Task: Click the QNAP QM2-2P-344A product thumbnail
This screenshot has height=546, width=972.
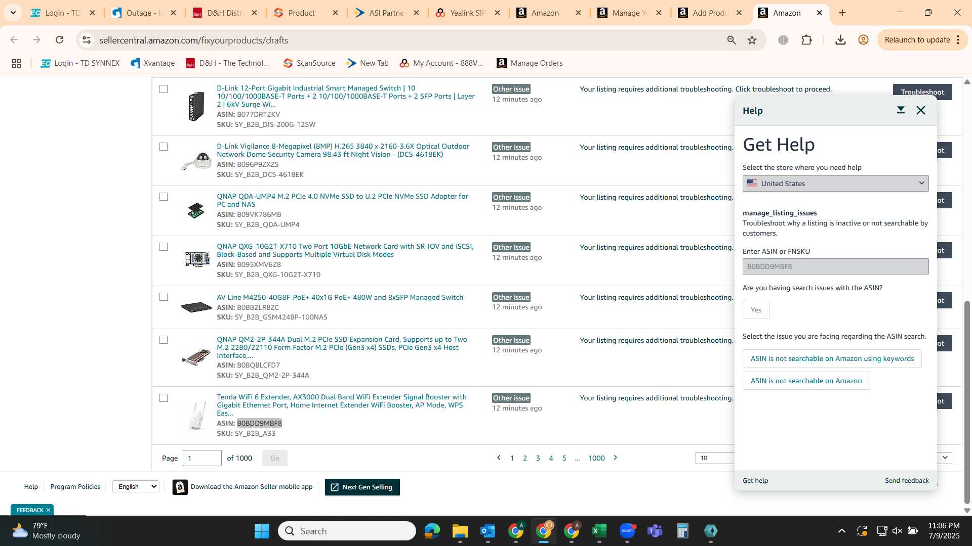Action: click(x=196, y=357)
